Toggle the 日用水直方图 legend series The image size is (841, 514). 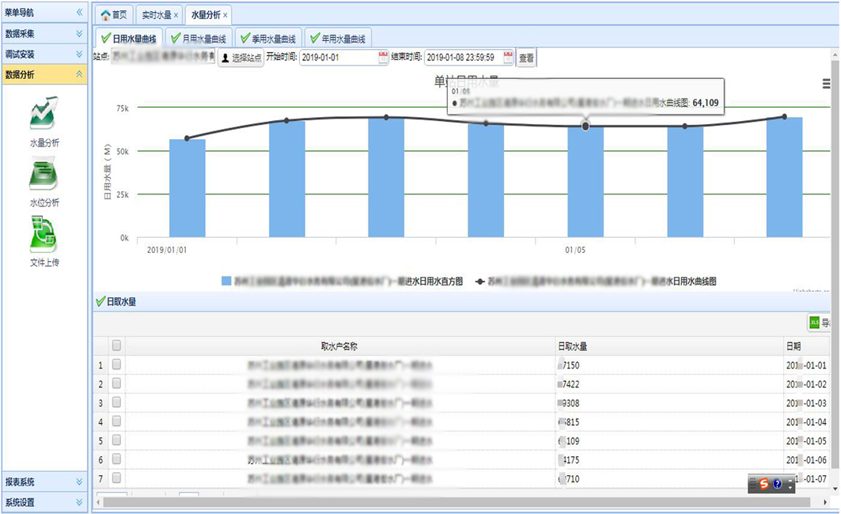343,281
